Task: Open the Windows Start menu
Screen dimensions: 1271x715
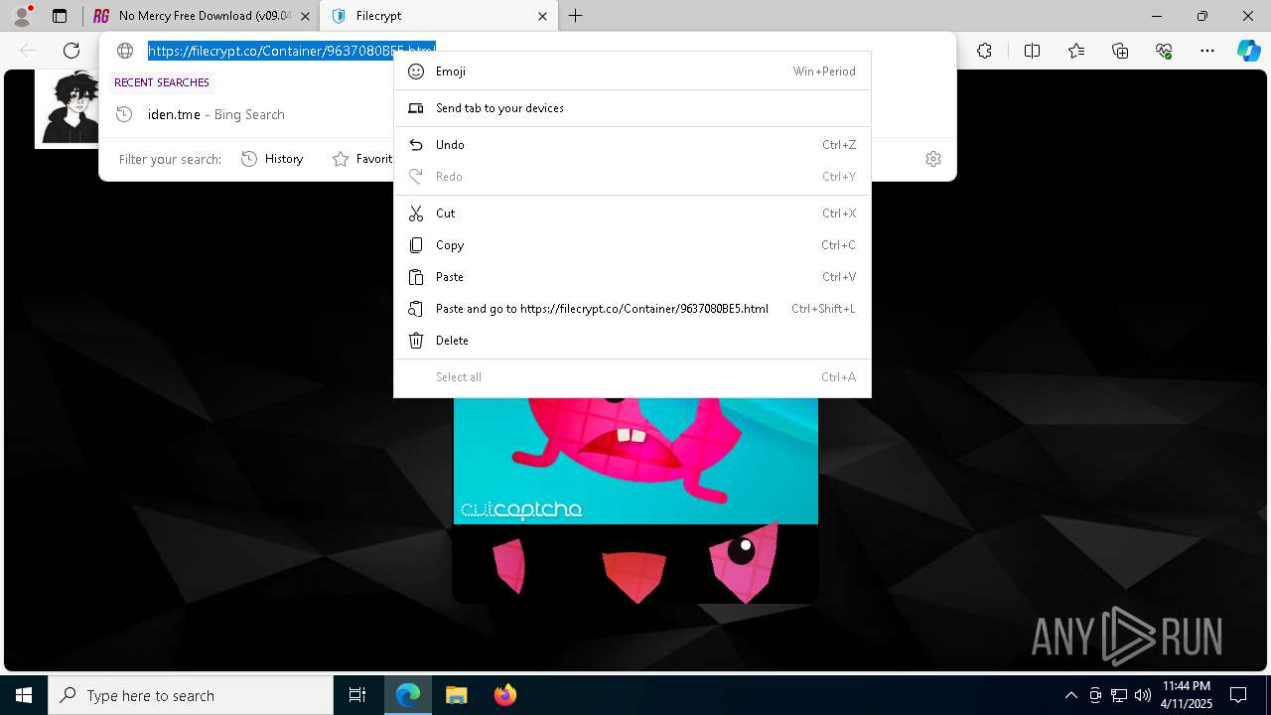Action: (x=24, y=695)
